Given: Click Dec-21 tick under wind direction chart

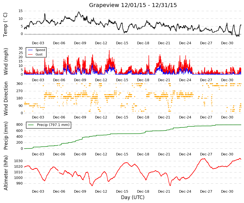Looking at the screenshot, I should (164, 117).
